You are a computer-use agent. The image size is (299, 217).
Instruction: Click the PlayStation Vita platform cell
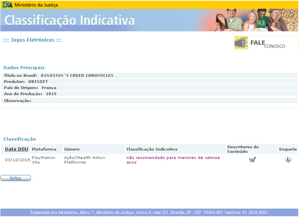43,160
